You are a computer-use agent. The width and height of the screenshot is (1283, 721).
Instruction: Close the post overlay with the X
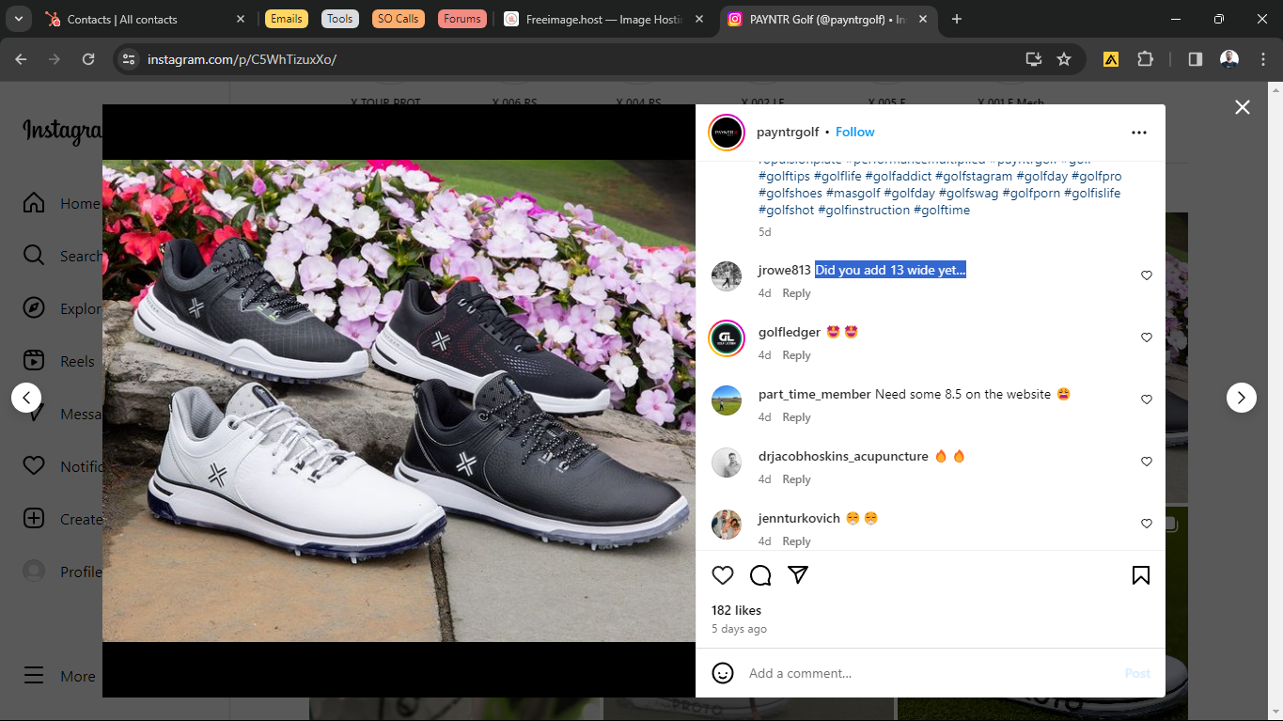(x=1243, y=107)
